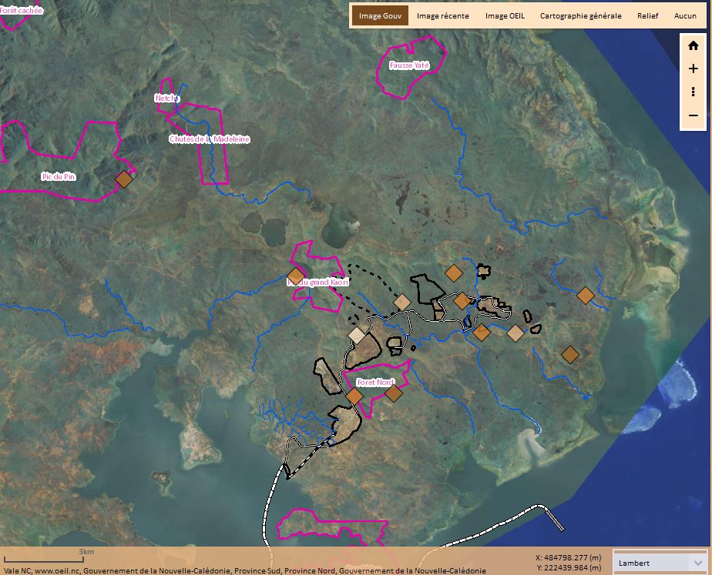Choose Aucun to hide the basemap

click(x=685, y=15)
